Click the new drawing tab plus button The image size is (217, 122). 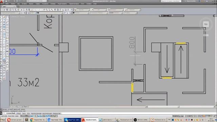tap(18, 6)
